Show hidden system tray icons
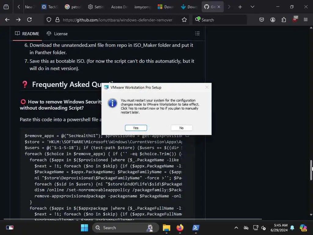313x235 pixels. tap(236, 228)
